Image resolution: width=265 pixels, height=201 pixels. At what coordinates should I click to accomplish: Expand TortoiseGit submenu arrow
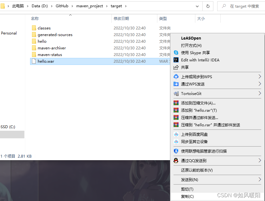(260, 93)
